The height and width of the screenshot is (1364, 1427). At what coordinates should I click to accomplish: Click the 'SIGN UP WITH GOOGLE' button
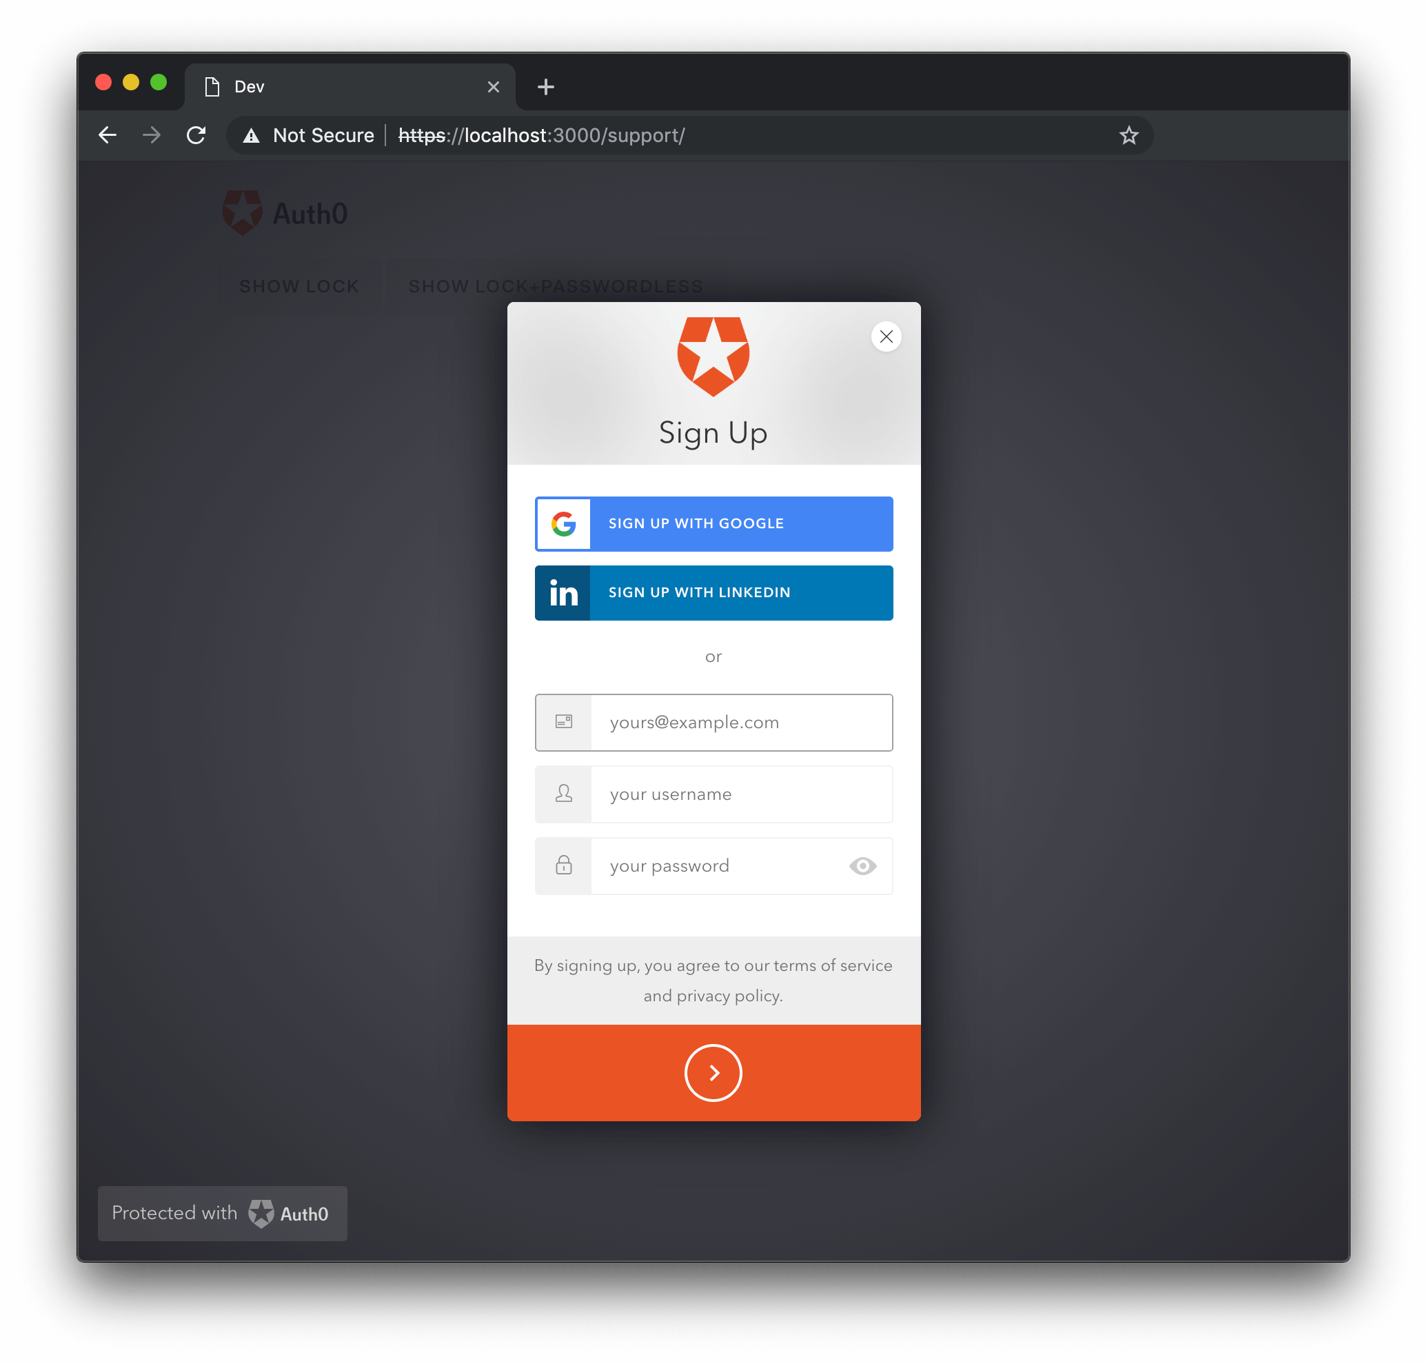[713, 523]
